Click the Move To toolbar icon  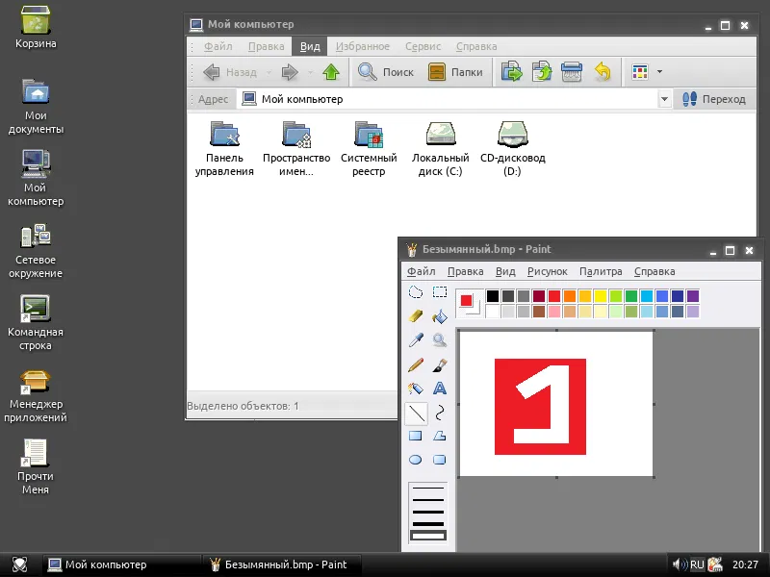coord(512,71)
